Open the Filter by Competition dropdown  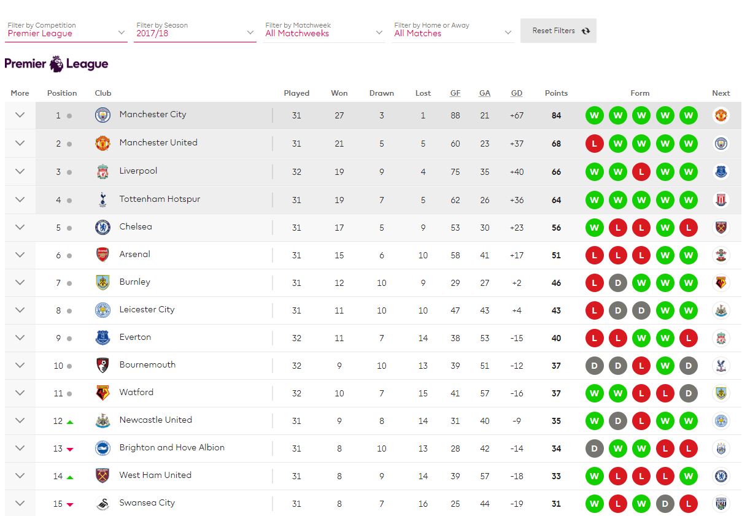point(66,31)
